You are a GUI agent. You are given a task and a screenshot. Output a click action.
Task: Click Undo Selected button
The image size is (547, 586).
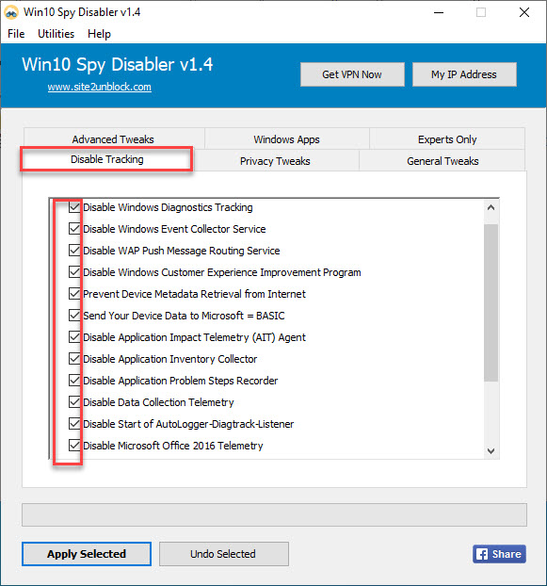point(224,554)
